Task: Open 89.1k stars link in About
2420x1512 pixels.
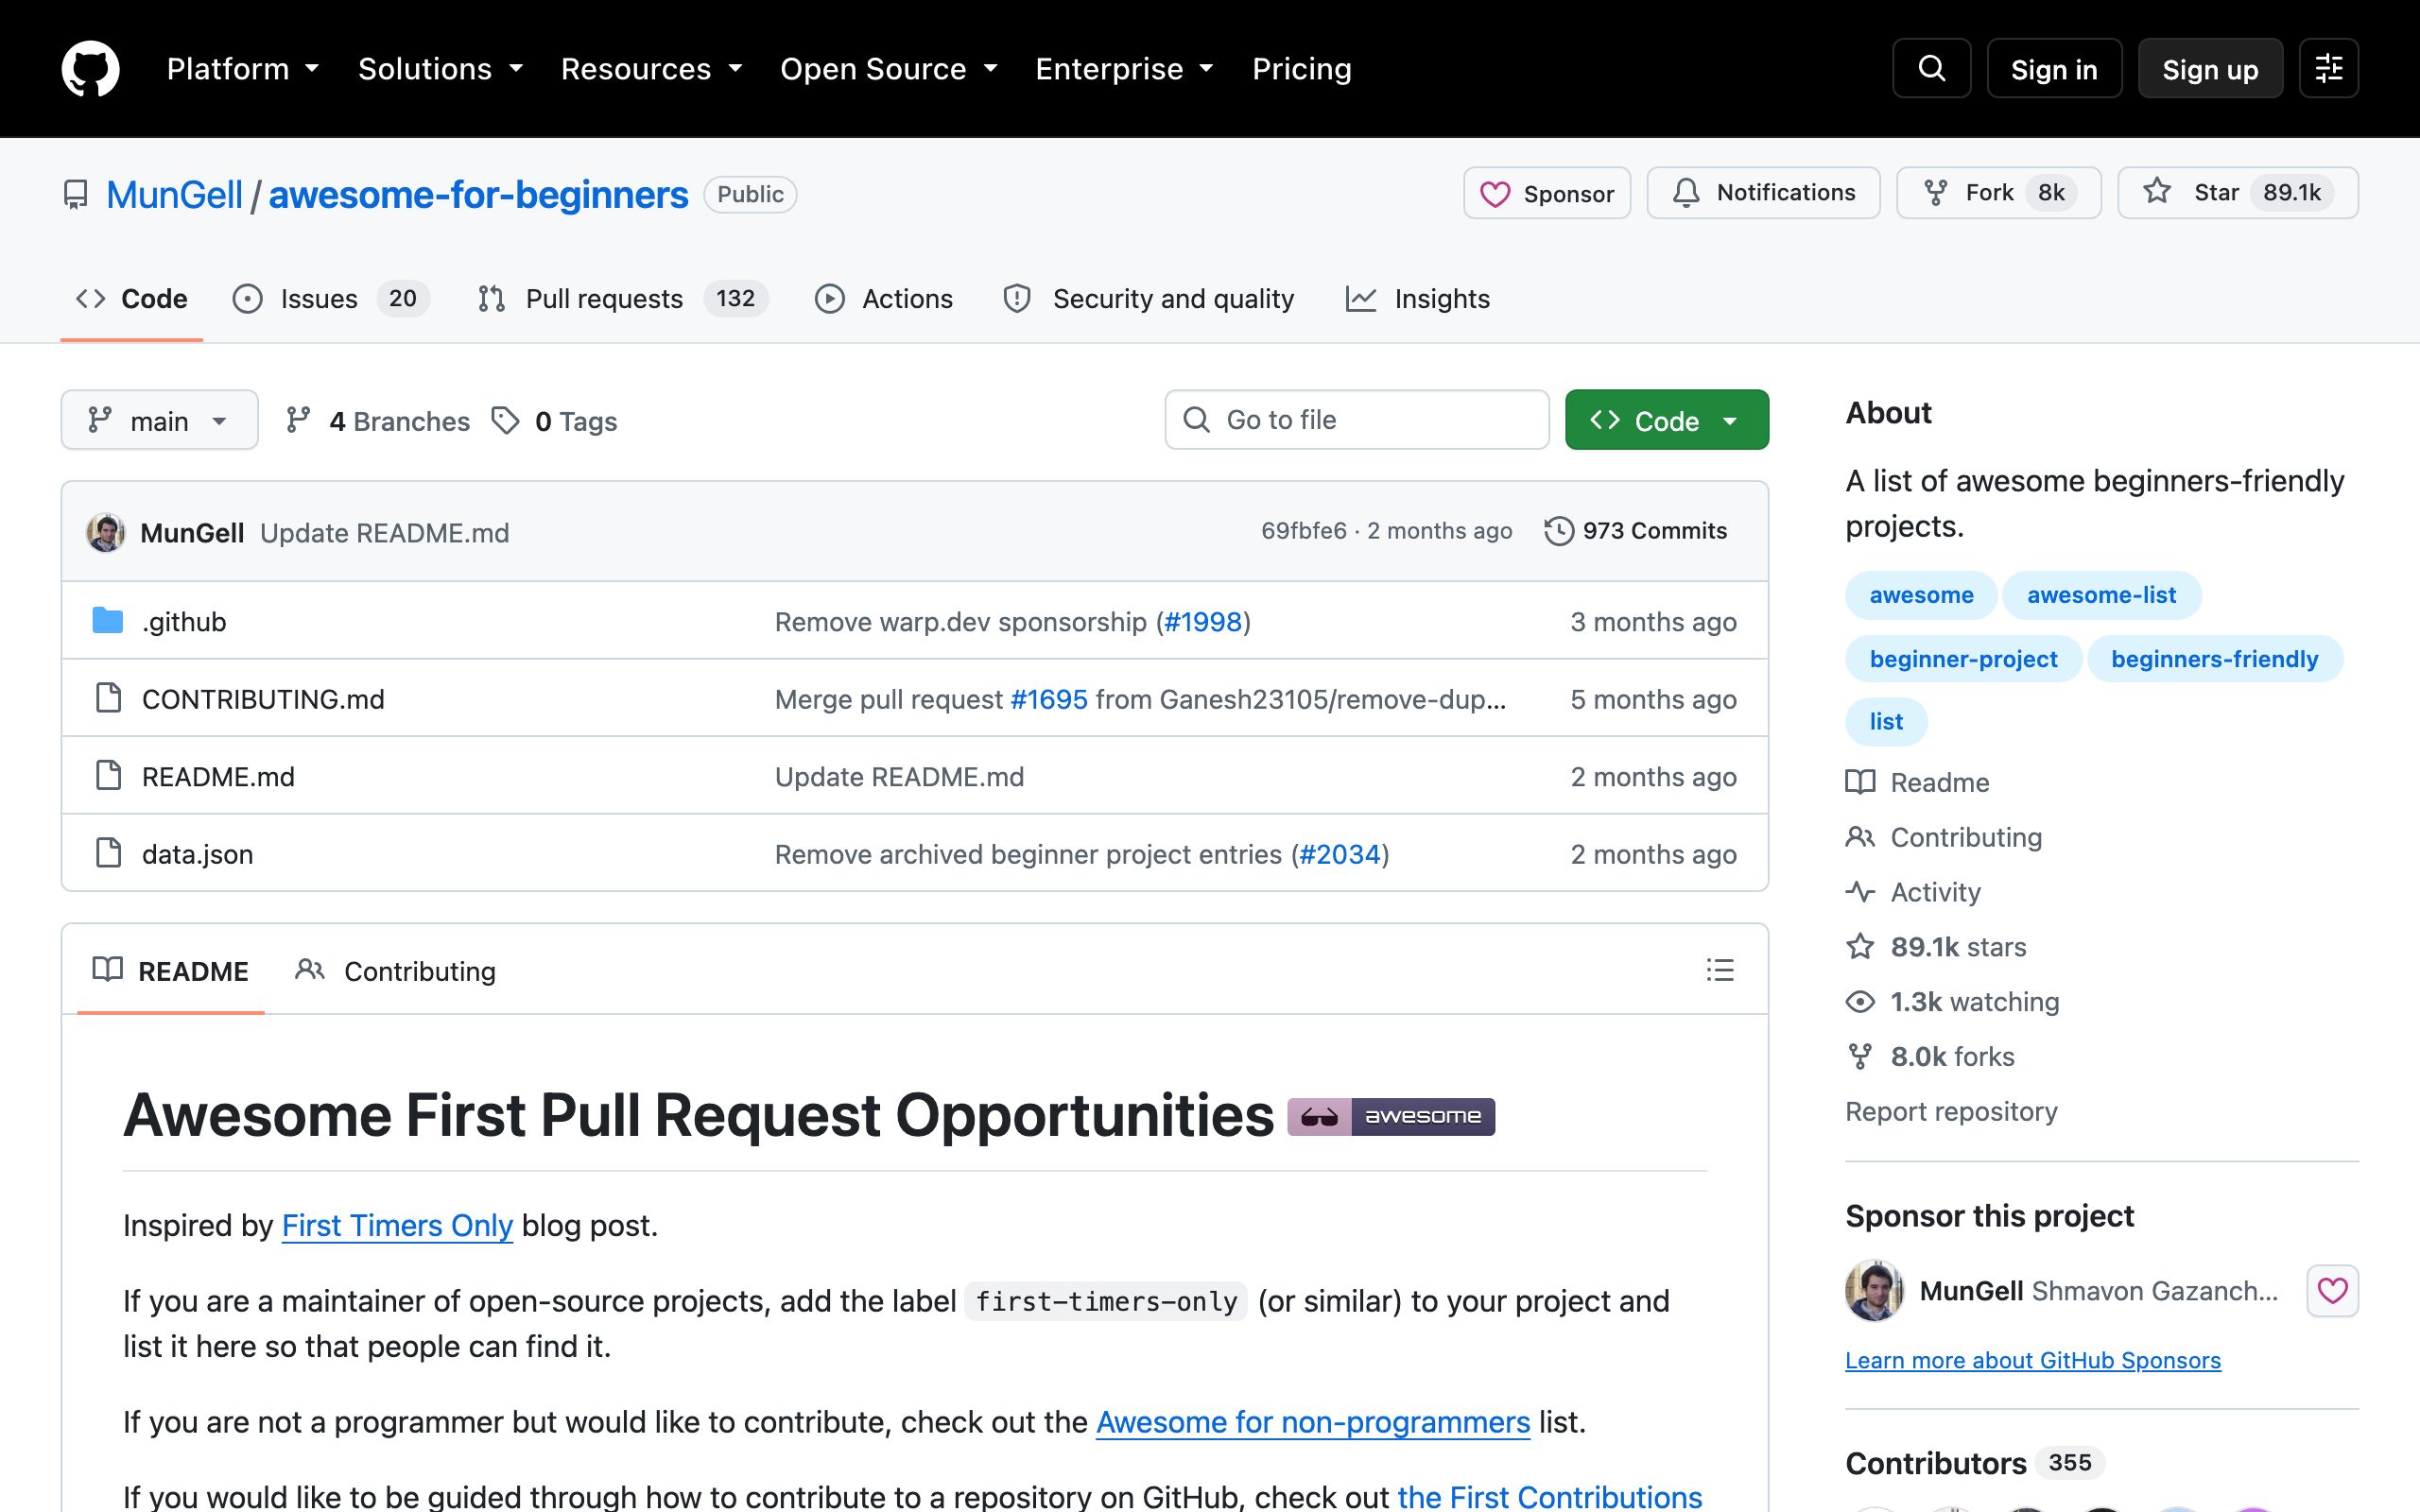Action: coord(1936,947)
